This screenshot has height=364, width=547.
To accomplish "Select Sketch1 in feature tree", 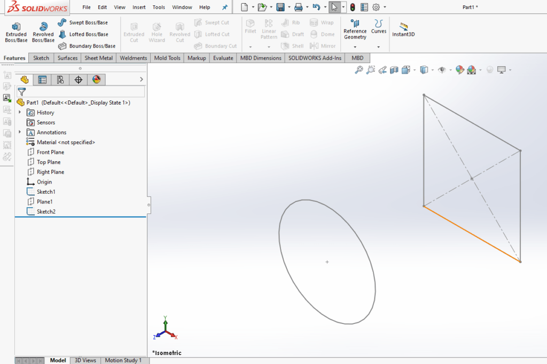I will point(41,192).
